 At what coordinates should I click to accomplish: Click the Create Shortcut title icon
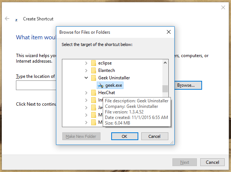16,19
